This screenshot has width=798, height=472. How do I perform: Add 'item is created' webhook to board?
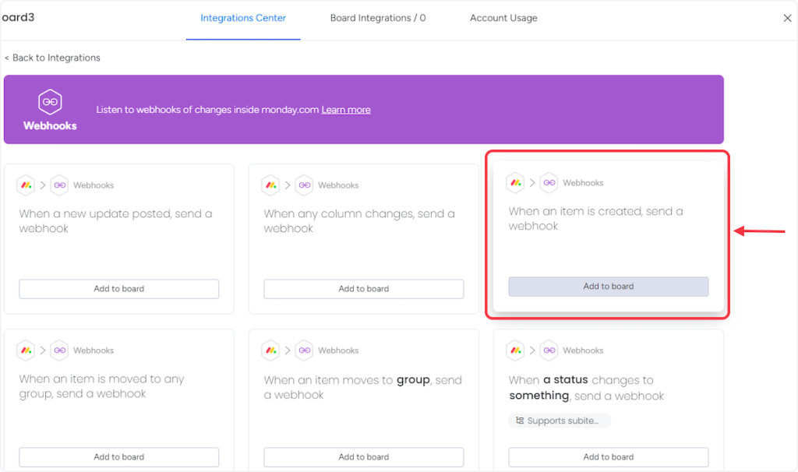[609, 287]
